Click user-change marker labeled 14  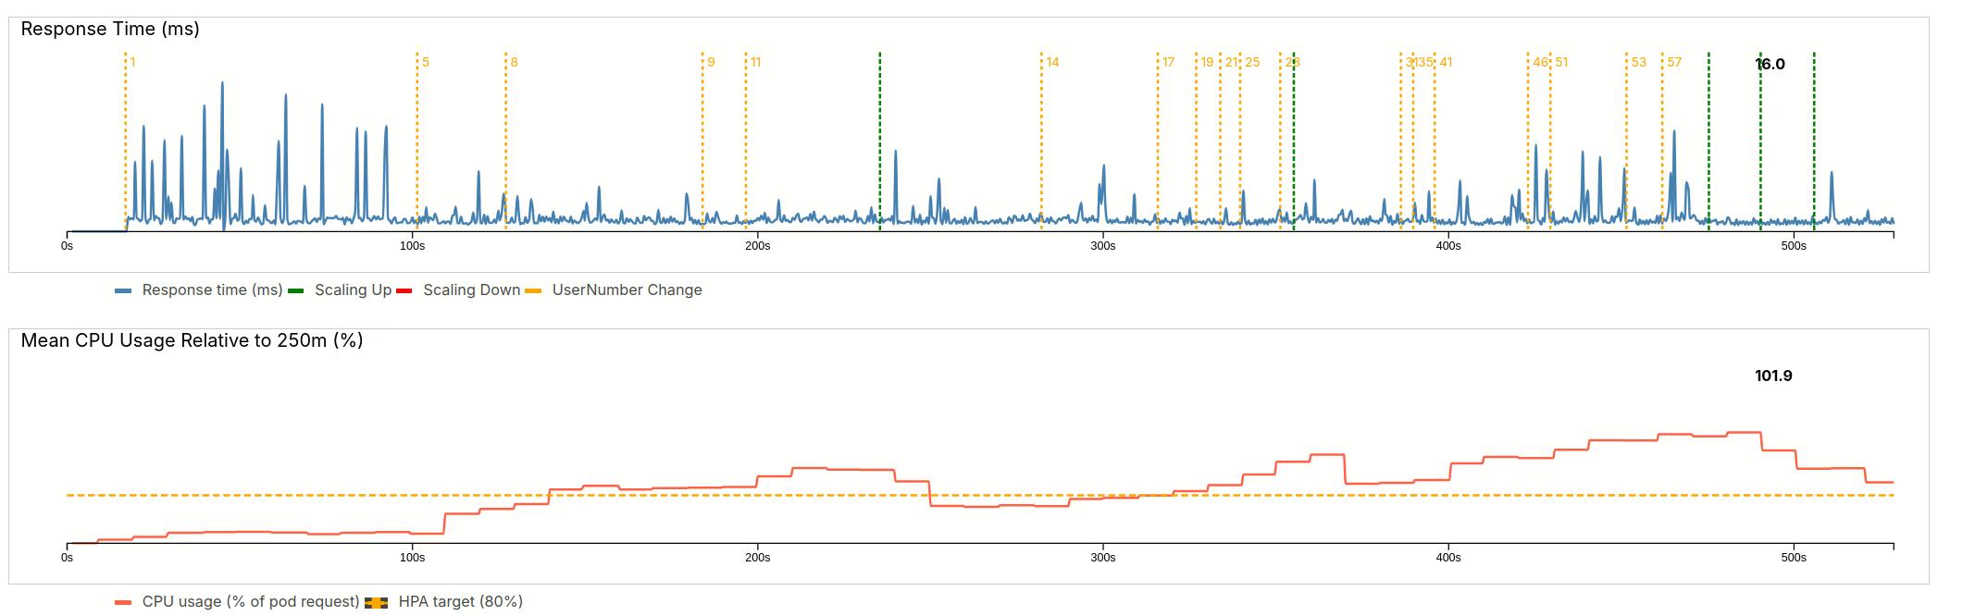click(1052, 63)
